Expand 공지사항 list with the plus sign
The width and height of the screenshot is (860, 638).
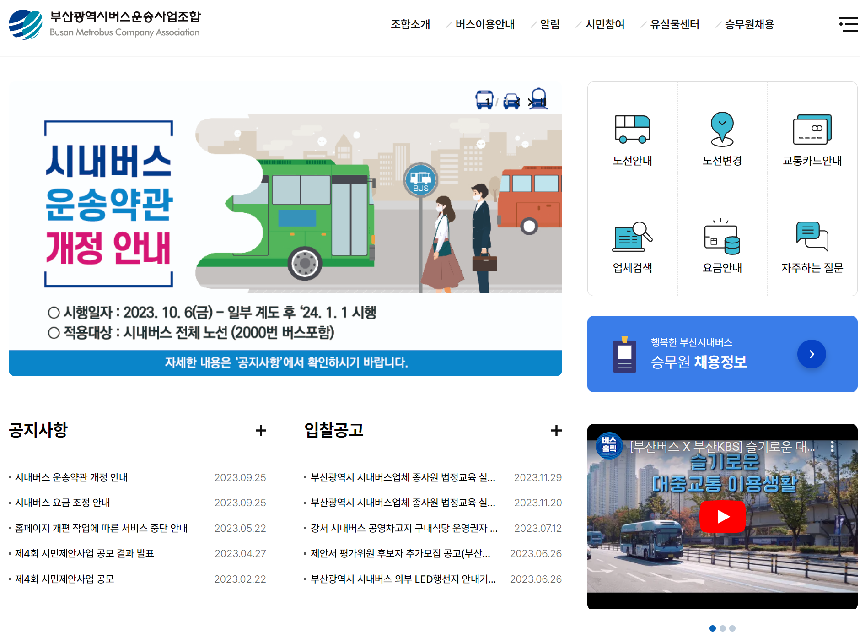(x=261, y=431)
